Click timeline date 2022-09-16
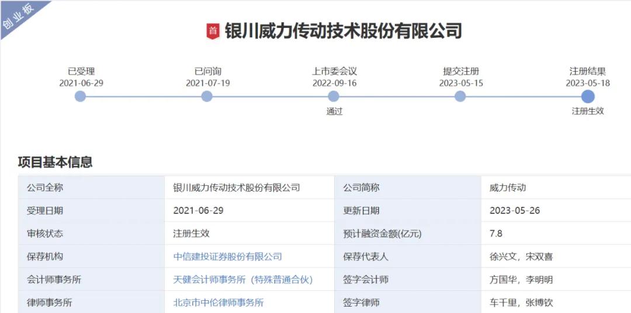The image size is (631, 313). click(x=334, y=83)
